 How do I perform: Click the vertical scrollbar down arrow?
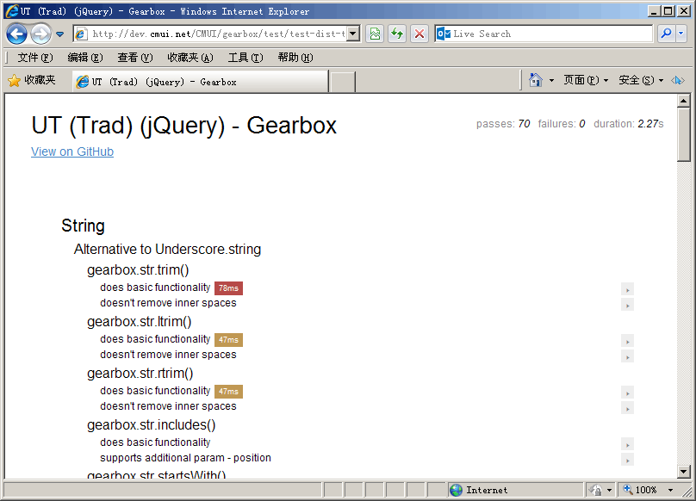click(x=684, y=472)
